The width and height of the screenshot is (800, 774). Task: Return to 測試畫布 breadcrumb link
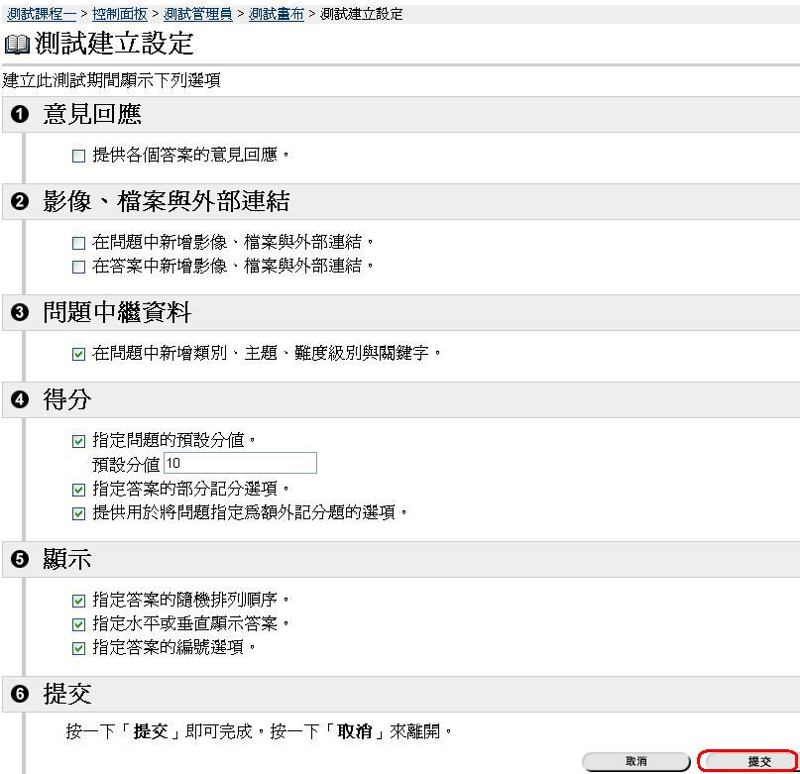[x=277, y=14]
